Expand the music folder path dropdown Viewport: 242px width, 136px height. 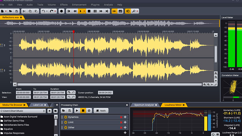(44, 111)
